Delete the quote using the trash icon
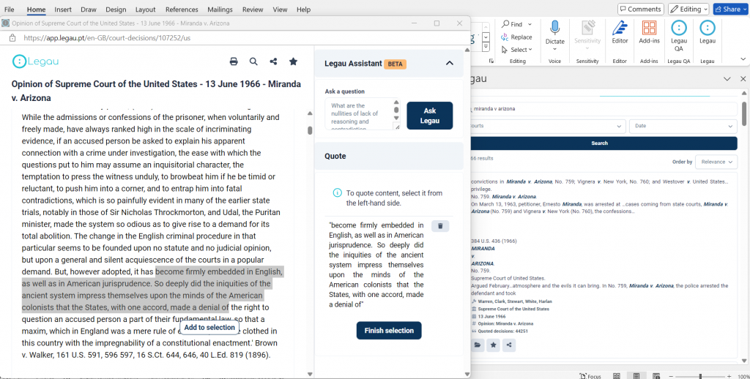750x379 pixels. tap(440, 226)
